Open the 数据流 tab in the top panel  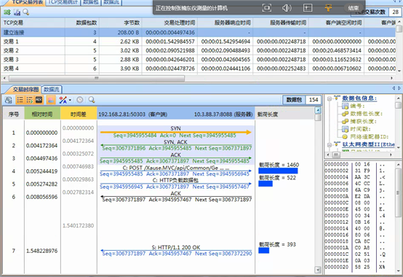click(x=111, y=2)
